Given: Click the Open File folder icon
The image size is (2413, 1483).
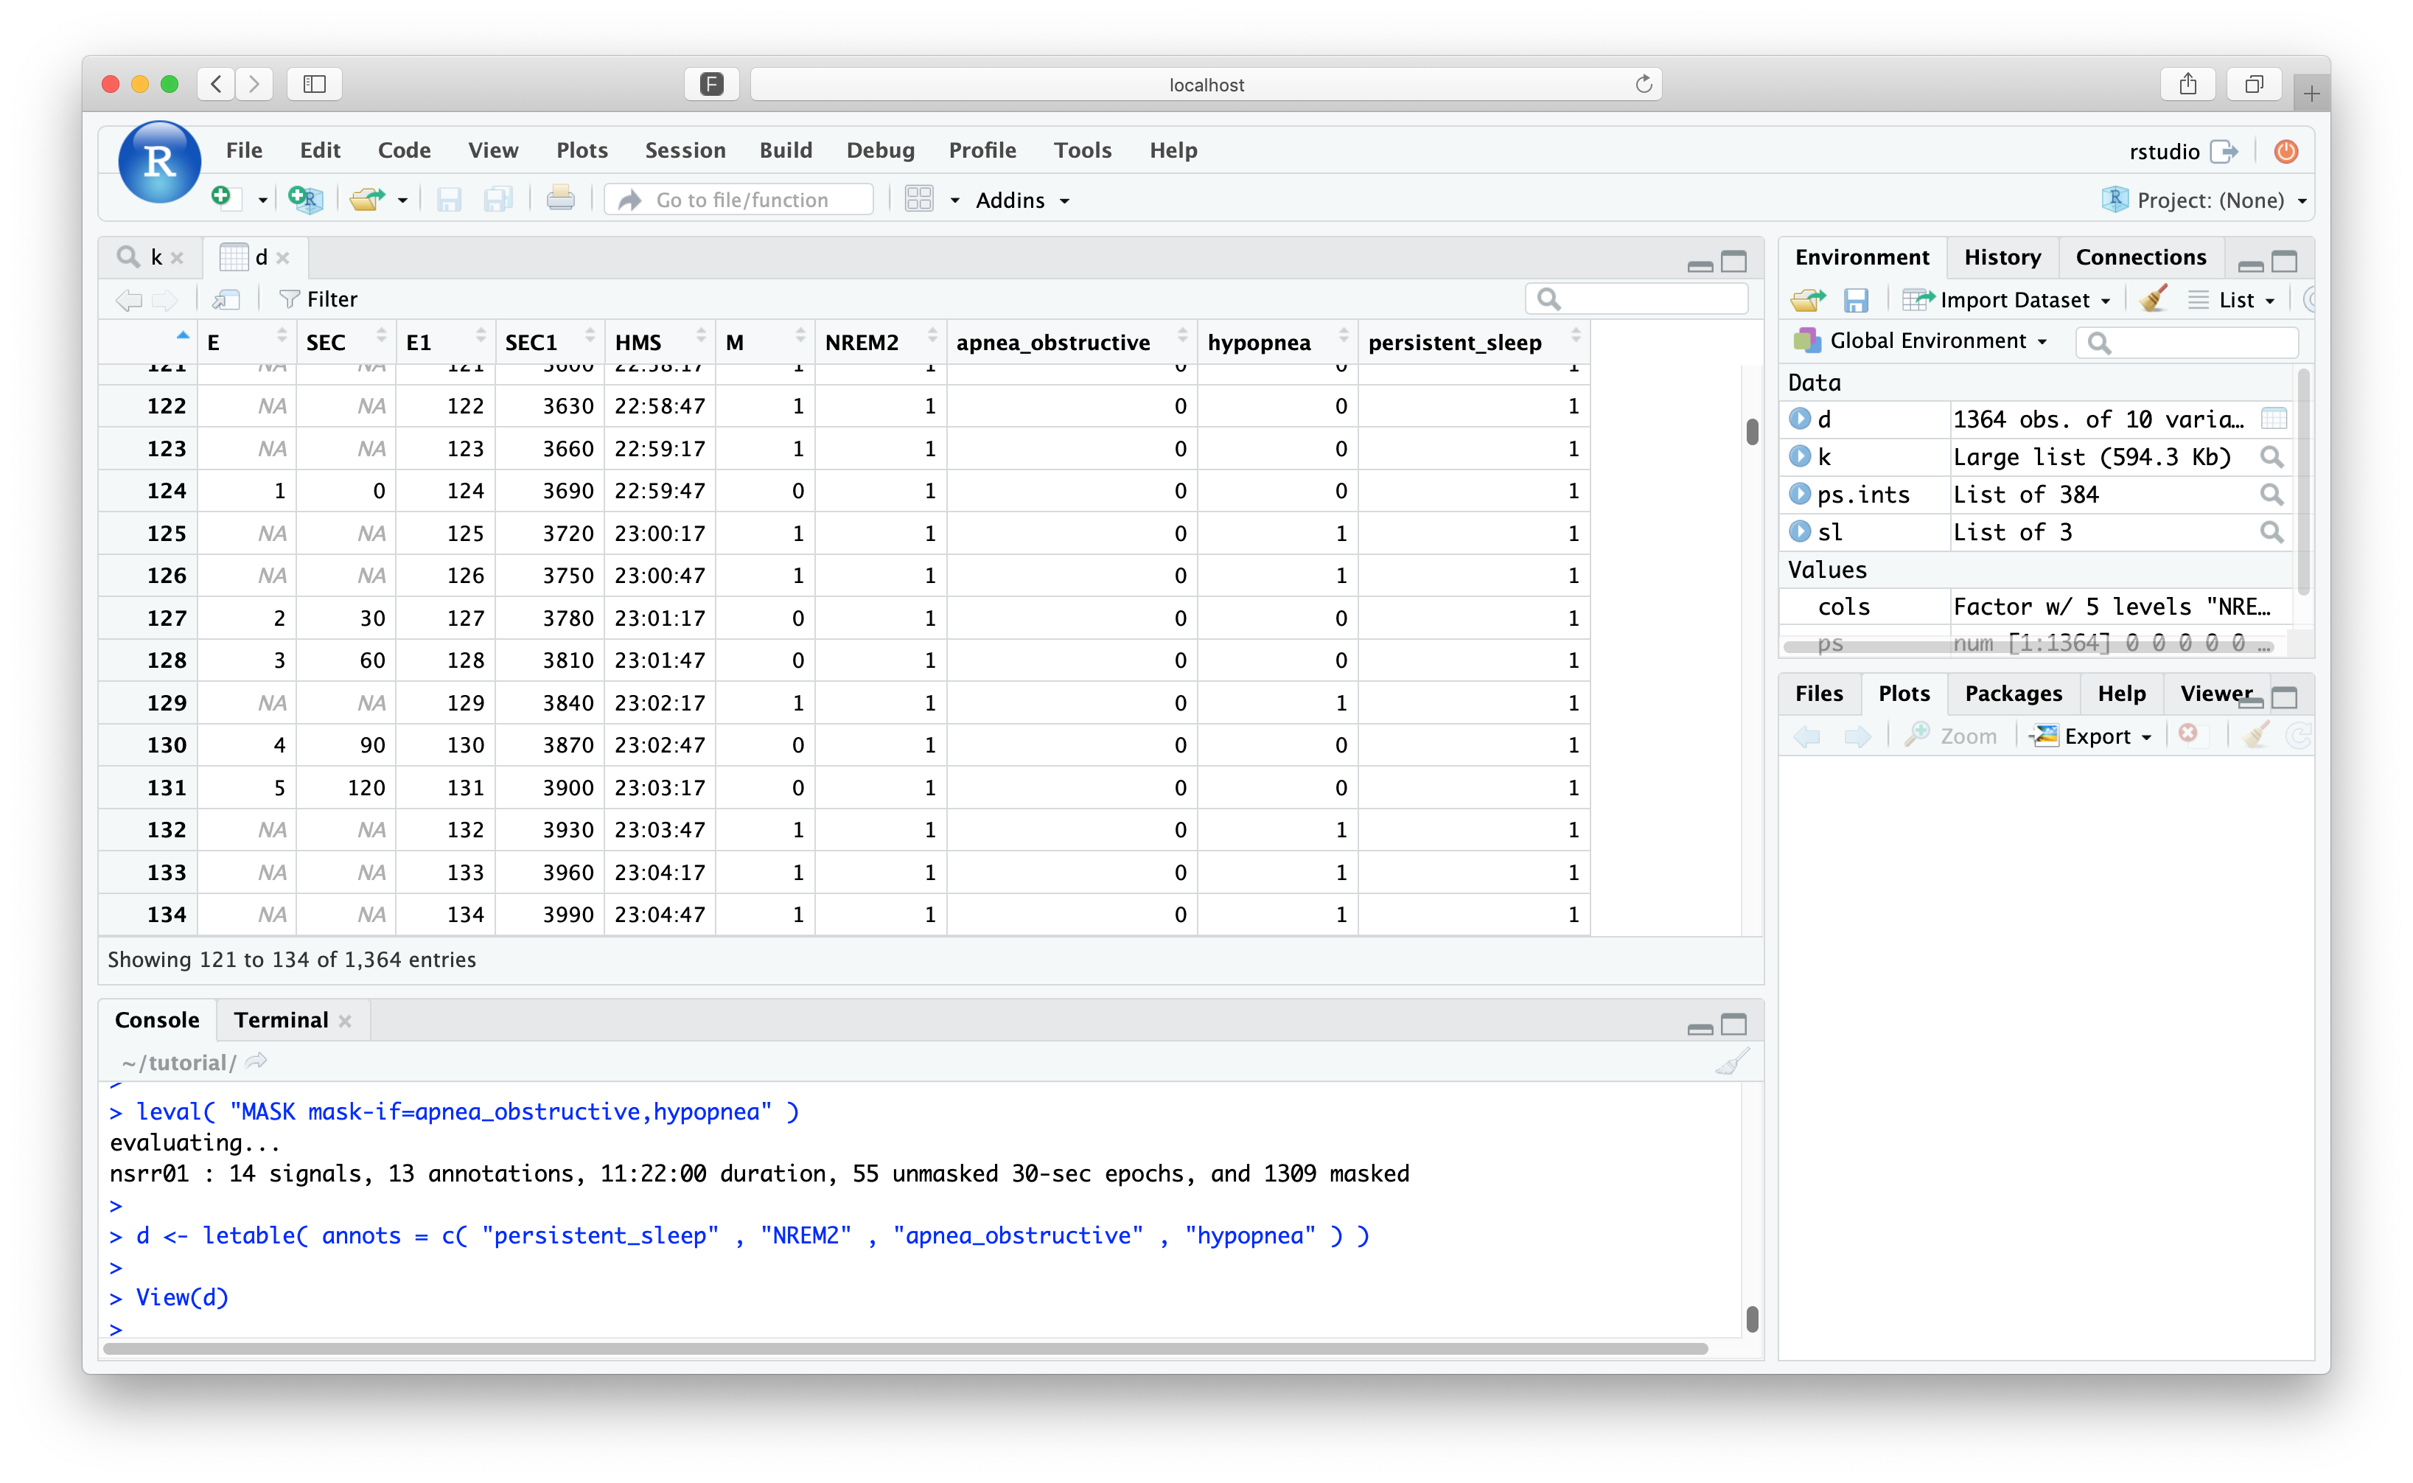Looking at the screenshot, I should (x=367, y=199).
